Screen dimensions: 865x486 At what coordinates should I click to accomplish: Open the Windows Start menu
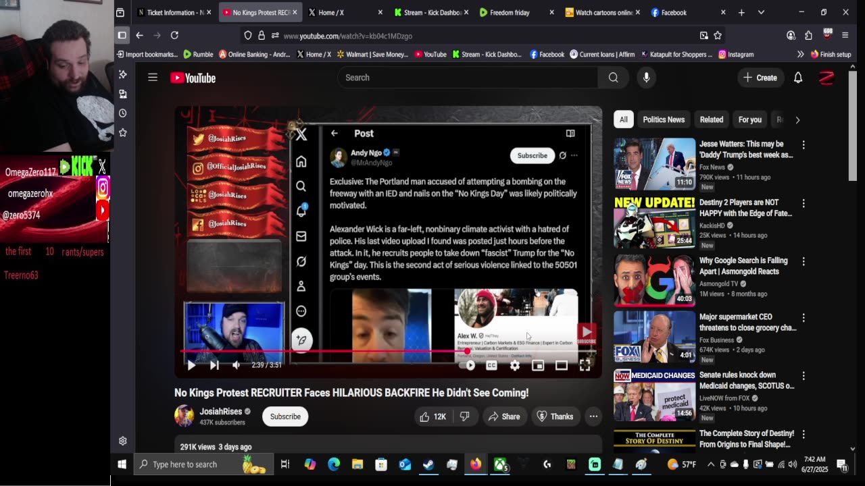122,464
